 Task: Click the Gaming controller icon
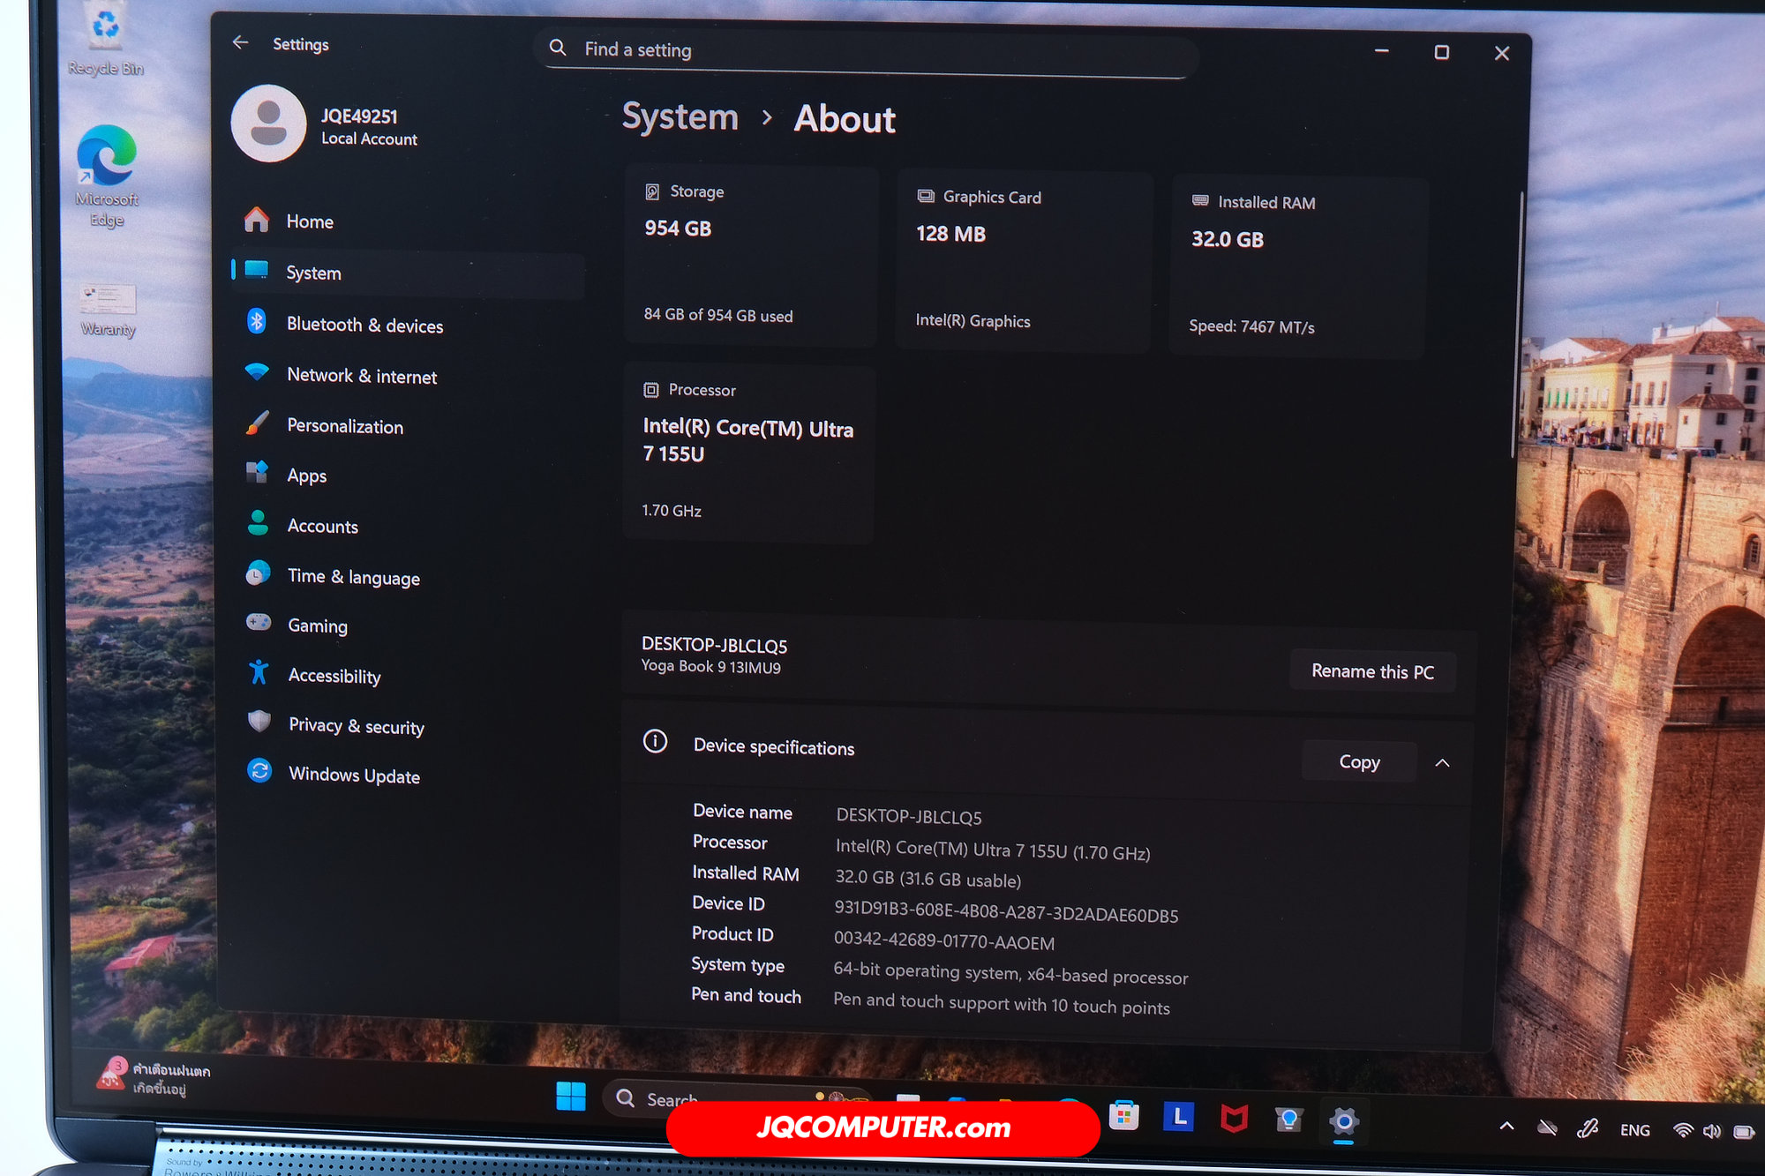pyautogui.click(x=259, y=622)
